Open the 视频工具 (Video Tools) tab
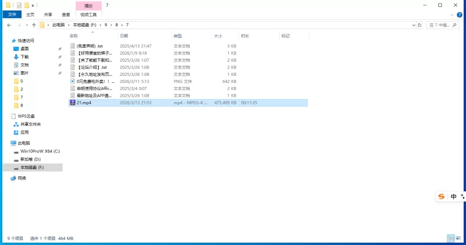 tap(87, 14)
